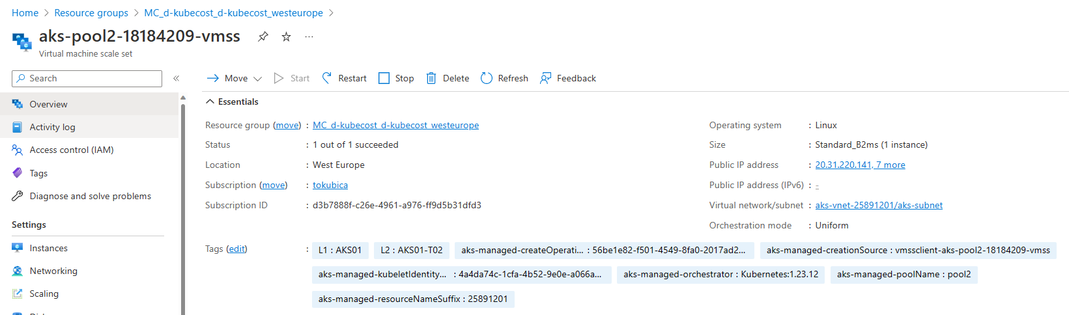Open the Networking settings page
Screen dimensions: 1069x315
[x=53, y=271]
